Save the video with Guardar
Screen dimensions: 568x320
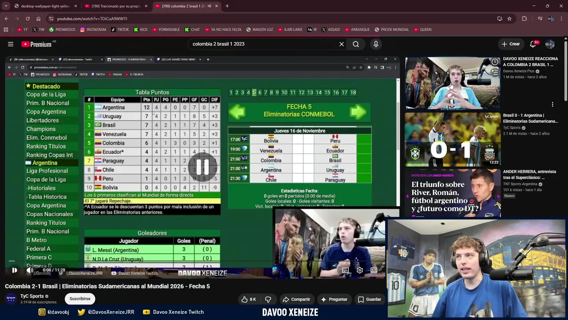pyautogui.click(x=370, y=299)
